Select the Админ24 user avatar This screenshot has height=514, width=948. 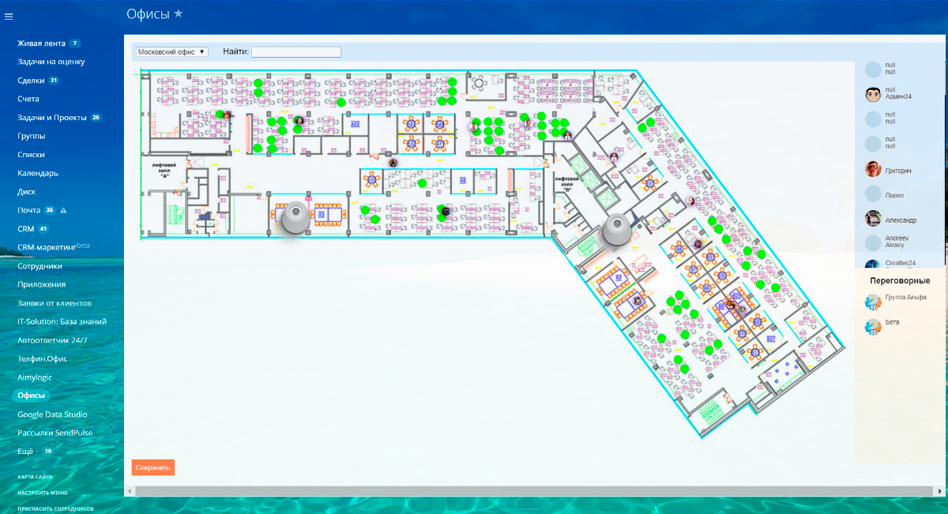point(873,94)
